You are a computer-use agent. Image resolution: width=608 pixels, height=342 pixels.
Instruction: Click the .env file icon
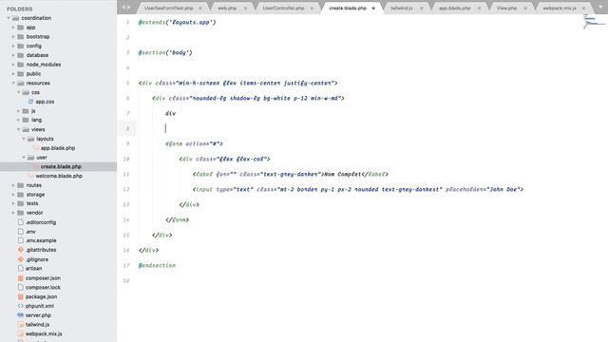point(21,232)
